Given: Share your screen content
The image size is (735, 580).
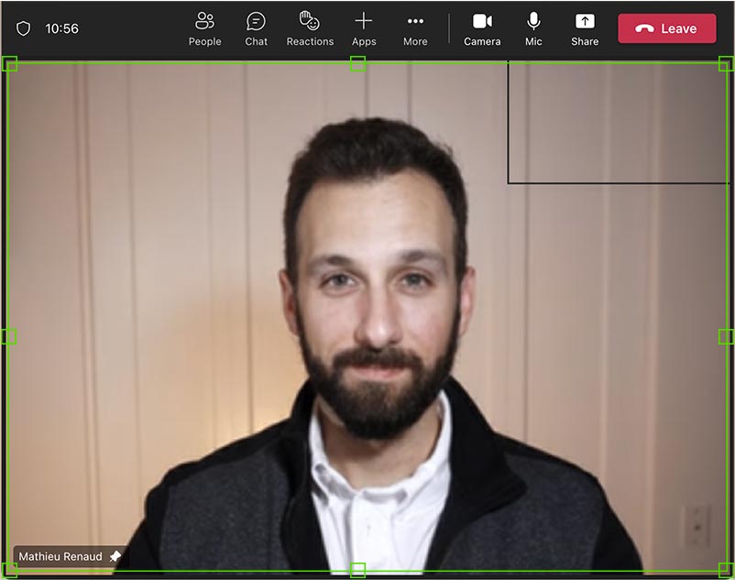Looking at the screenshot, I should click(585, 29).
